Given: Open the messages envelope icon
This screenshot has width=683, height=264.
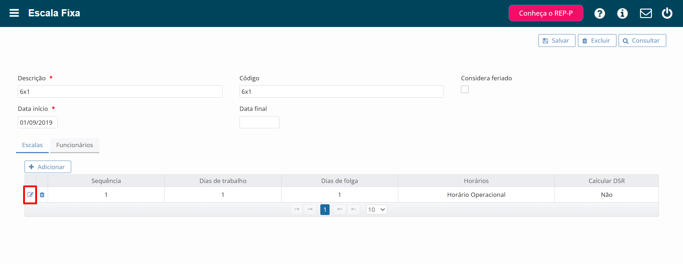Looking at the screenshot, I should [646, 14].
